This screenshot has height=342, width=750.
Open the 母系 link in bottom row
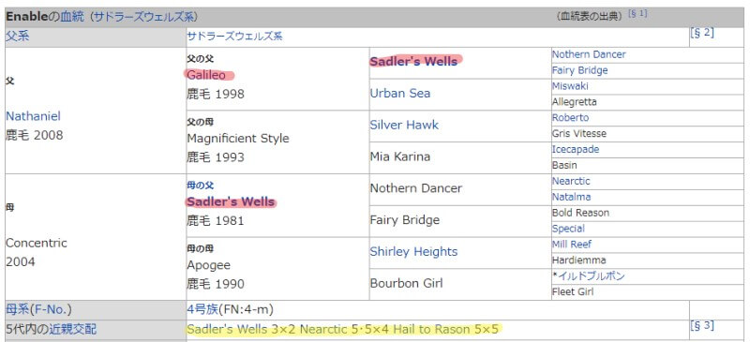(x=17, y=309)
